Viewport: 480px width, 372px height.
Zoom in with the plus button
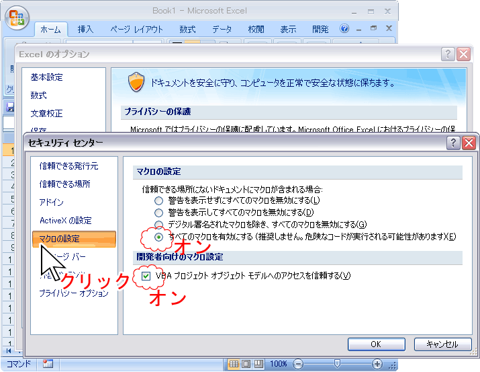(x=377, y=364)
